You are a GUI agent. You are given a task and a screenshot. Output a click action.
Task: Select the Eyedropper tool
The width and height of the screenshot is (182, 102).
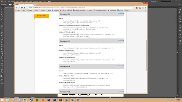click(x=2, y=56)
